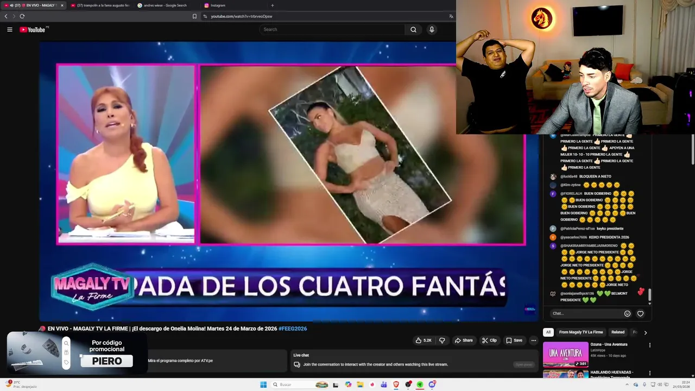Start voice search with the microphone
695x391 pixels.
click(432, 29)
